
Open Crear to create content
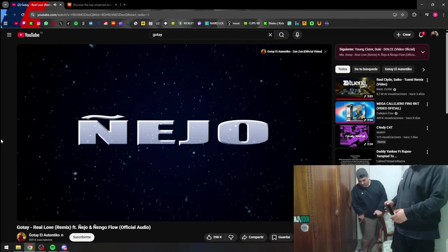point(404,35)
